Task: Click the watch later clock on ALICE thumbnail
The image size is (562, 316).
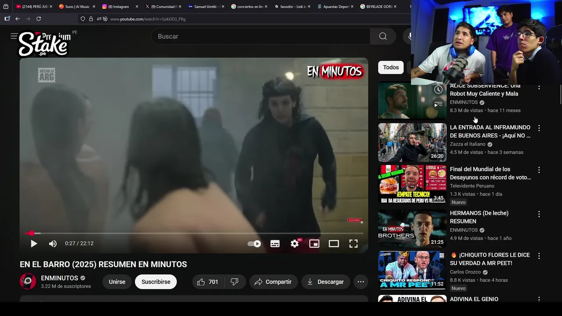Action: pyautogui.click(x=438, y=90)
